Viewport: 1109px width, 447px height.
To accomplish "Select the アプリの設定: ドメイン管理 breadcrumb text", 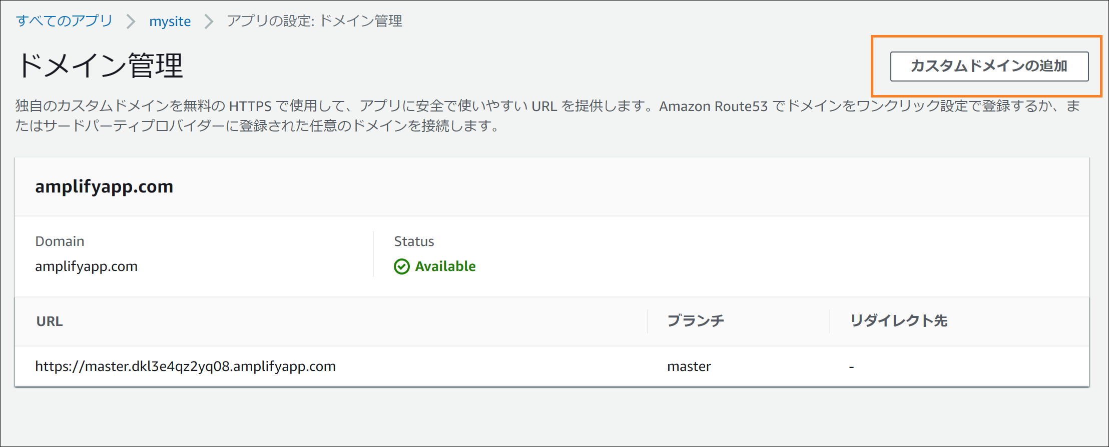I will [315, 21].
